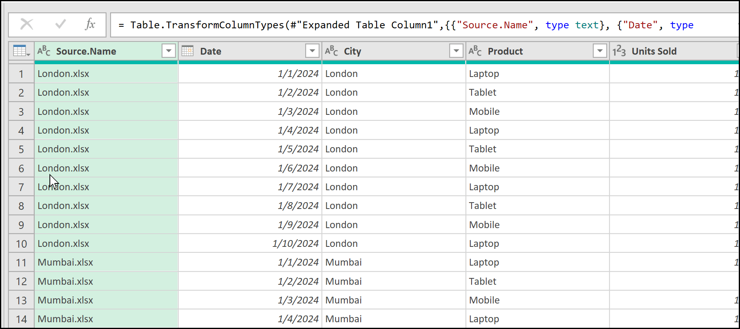Click inside the formula bar text
Viewport: 740px width, 329px height.
(x=399, y=25)
